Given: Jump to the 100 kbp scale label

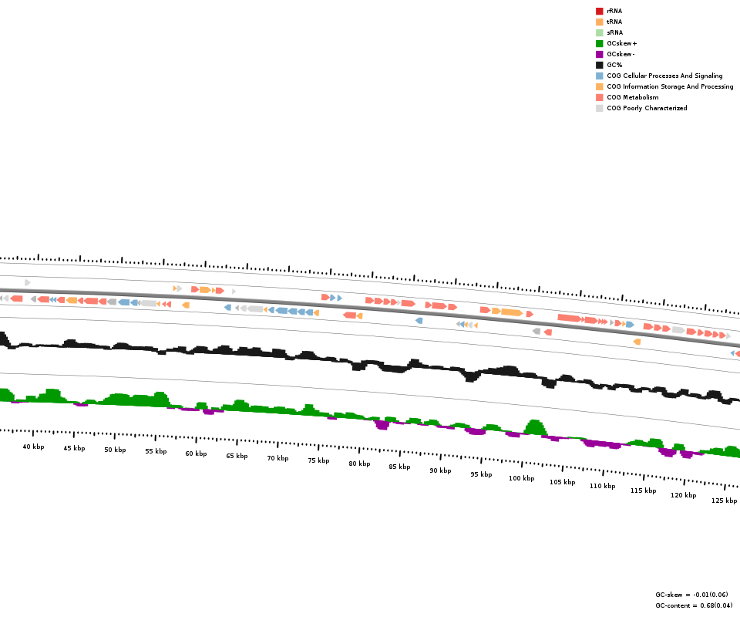Looking at the screenshot, I should [521, 478].
